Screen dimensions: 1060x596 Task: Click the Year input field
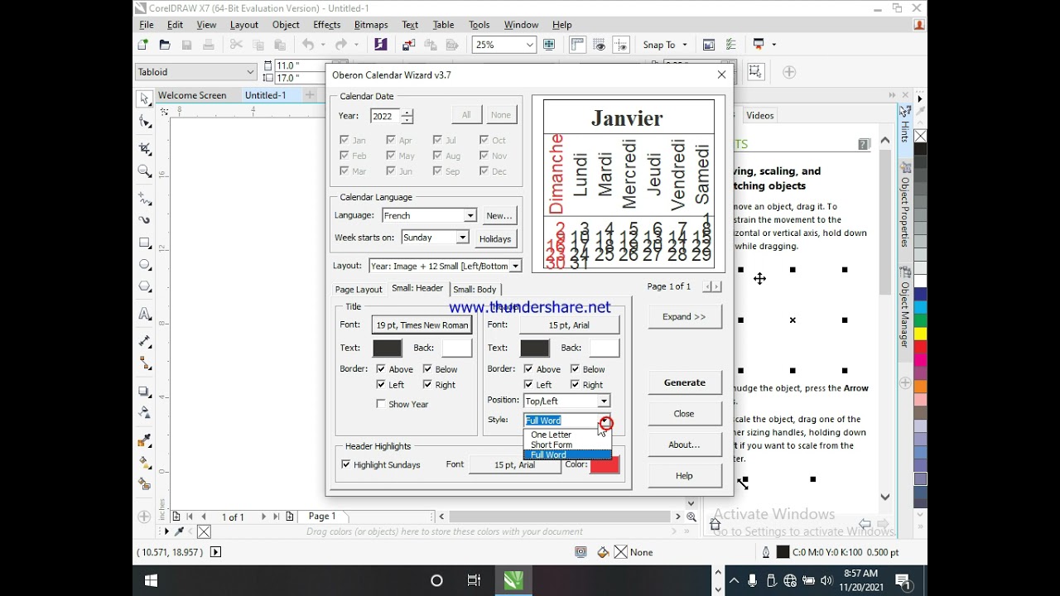pos(385,117)
